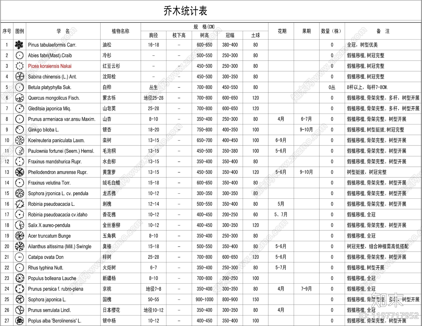Click the 乔木统计表 title text
The image size is (422, 326).
(x=185, y=11)
